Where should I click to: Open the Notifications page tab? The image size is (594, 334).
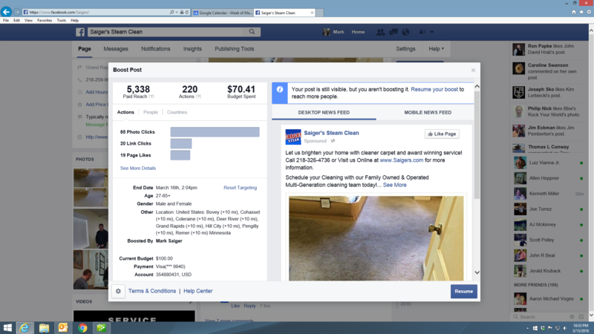pyautogui.click(x=156, y=49)
